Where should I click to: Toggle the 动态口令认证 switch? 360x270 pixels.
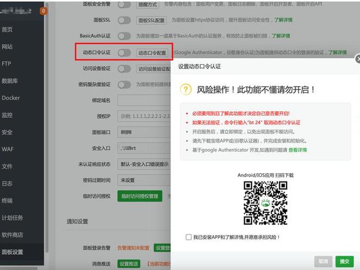tap(124, 53)
